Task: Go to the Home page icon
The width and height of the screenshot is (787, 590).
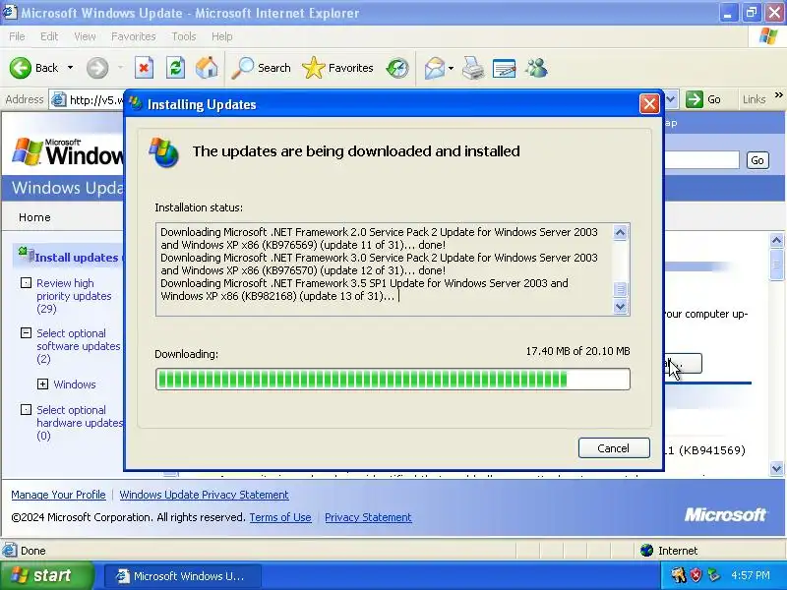Action: [x=207, y=68]
